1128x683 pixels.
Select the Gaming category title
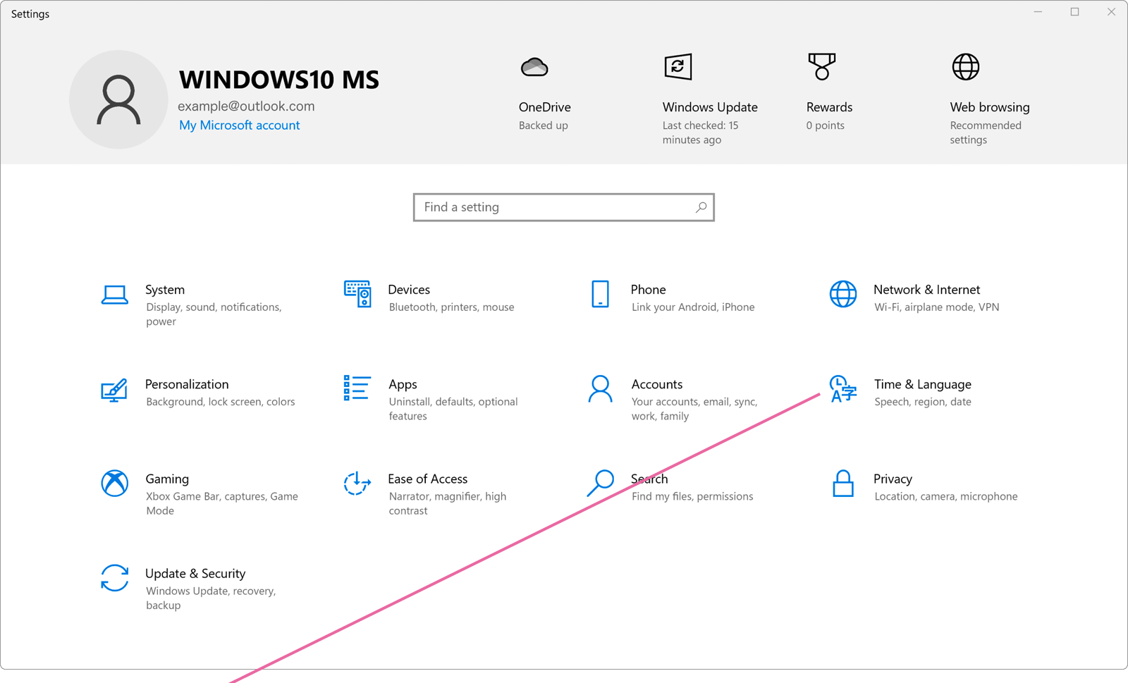tap(167, 479)
